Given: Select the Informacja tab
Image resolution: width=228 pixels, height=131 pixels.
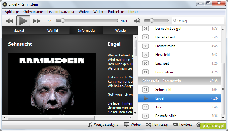Looking at the screenshot, I should [86, 31].
